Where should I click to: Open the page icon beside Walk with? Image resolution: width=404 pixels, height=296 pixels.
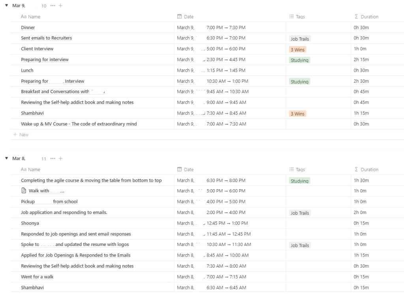coord(24,191)
